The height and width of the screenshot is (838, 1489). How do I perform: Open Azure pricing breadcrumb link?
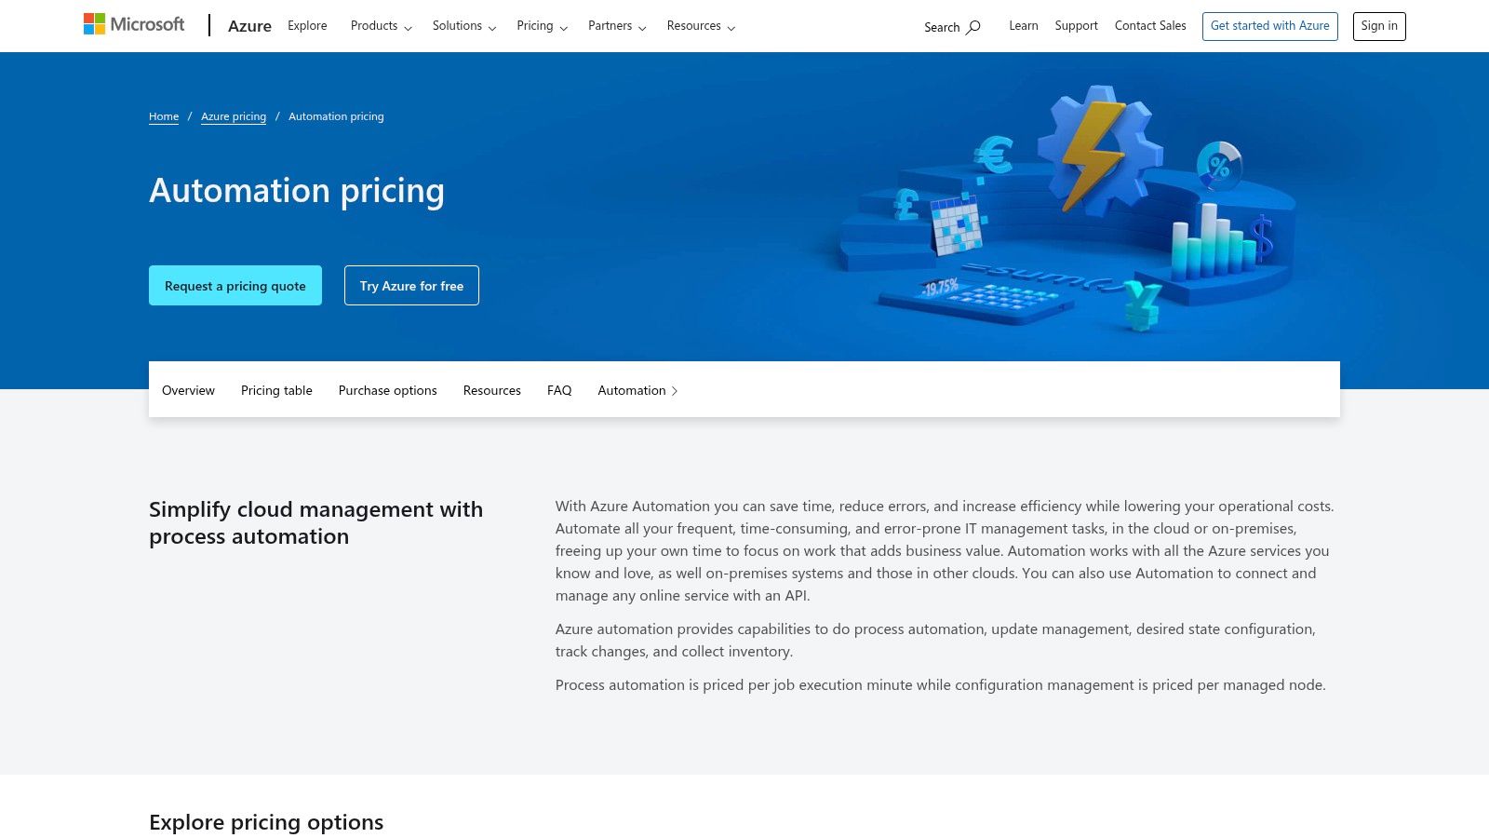234,116
